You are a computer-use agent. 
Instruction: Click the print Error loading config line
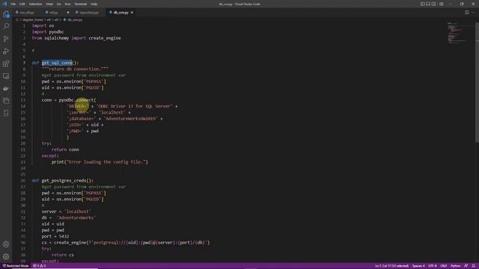100,162
